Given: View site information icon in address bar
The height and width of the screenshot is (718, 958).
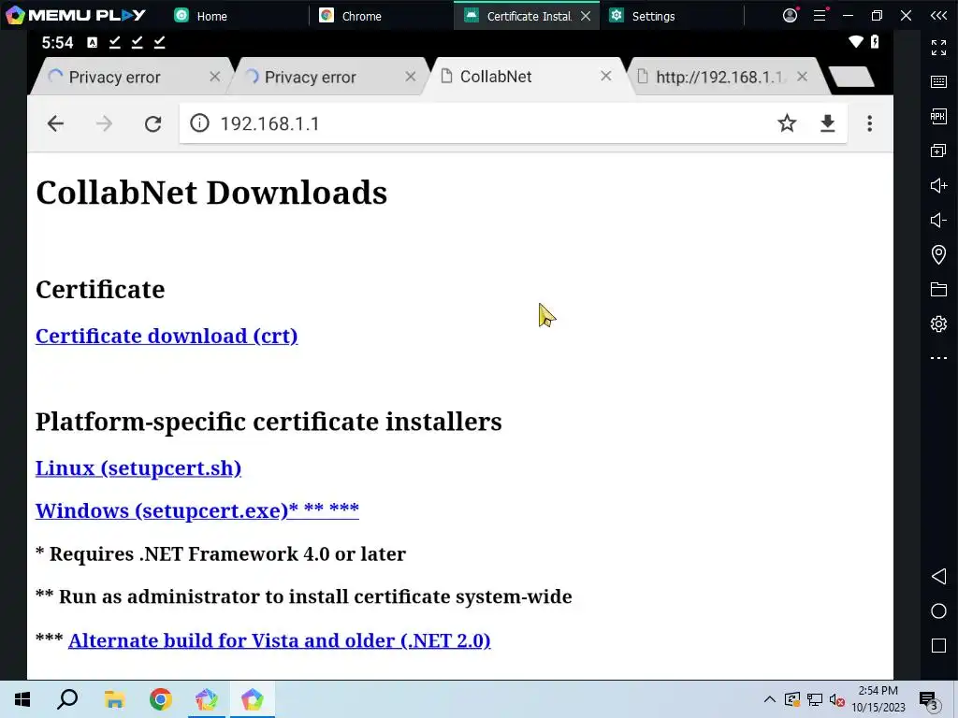Looking at the screenshot, I should pos(199,123).
